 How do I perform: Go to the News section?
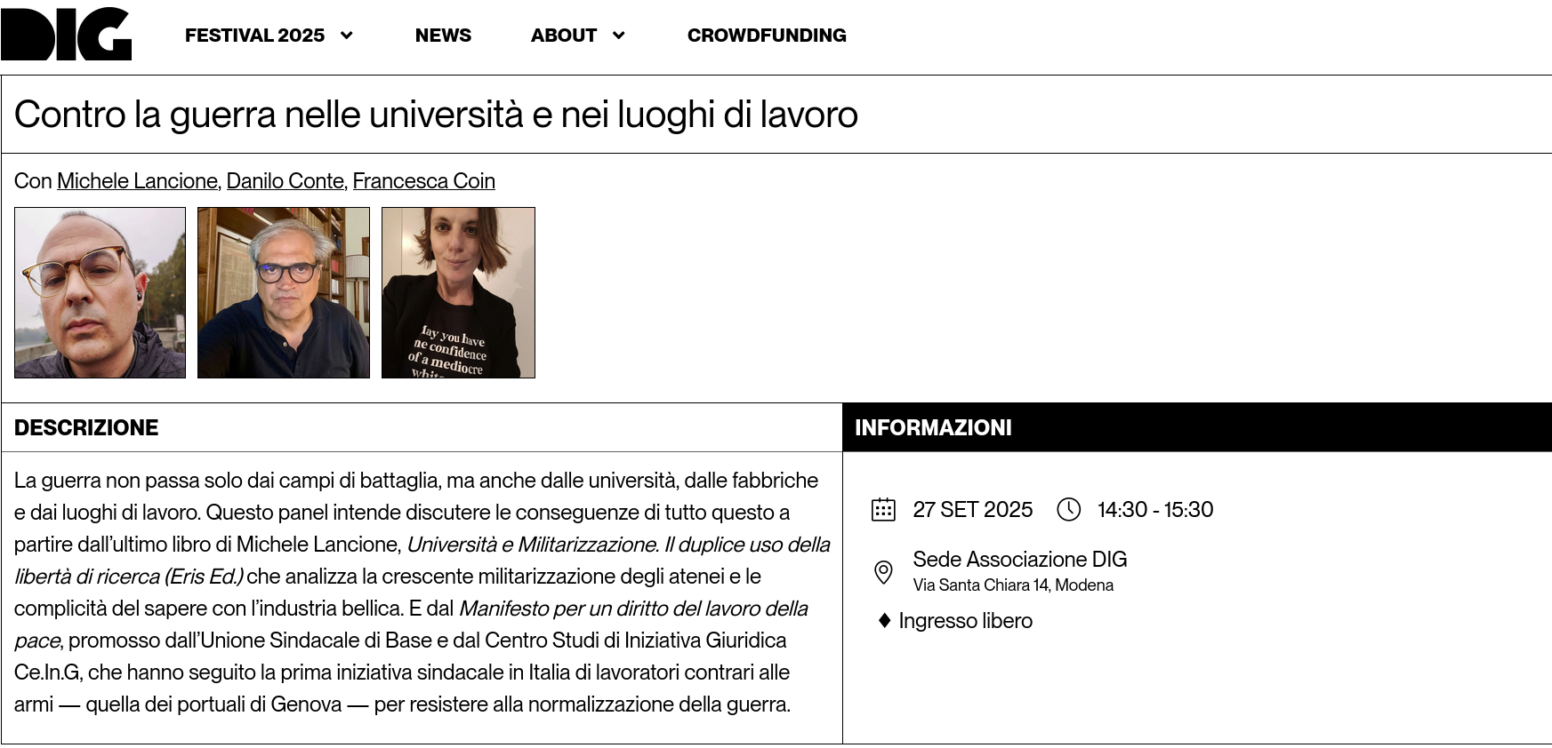[443, 36]
